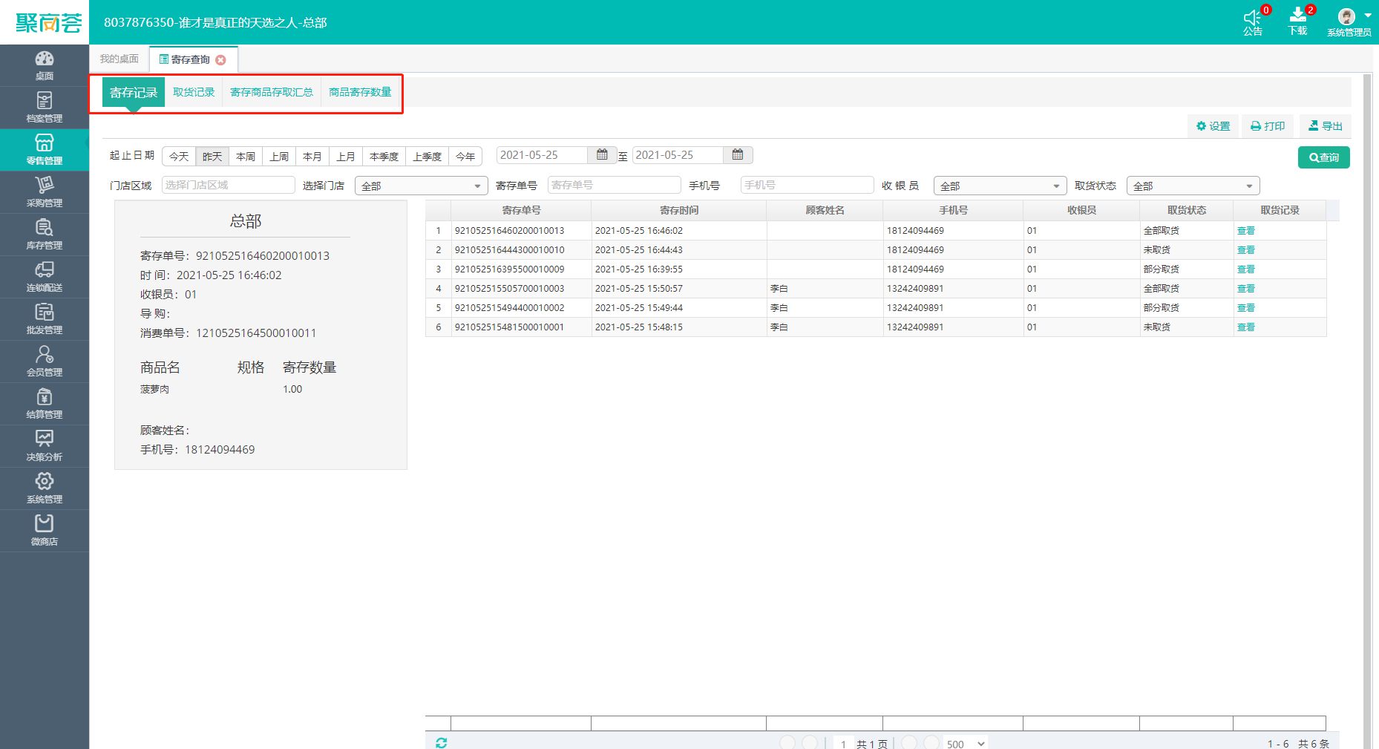The image size is (1379, 749).
Task: Select order cell 92105251644430001​0010
Action: tap(521, 250)
